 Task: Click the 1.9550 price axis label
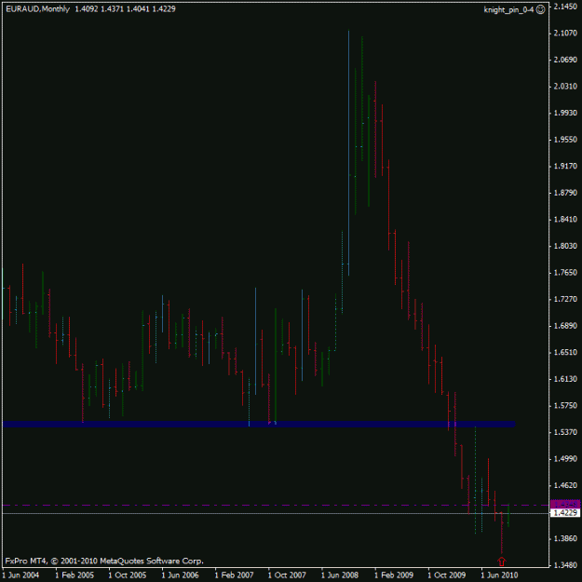tap(565, 140)
